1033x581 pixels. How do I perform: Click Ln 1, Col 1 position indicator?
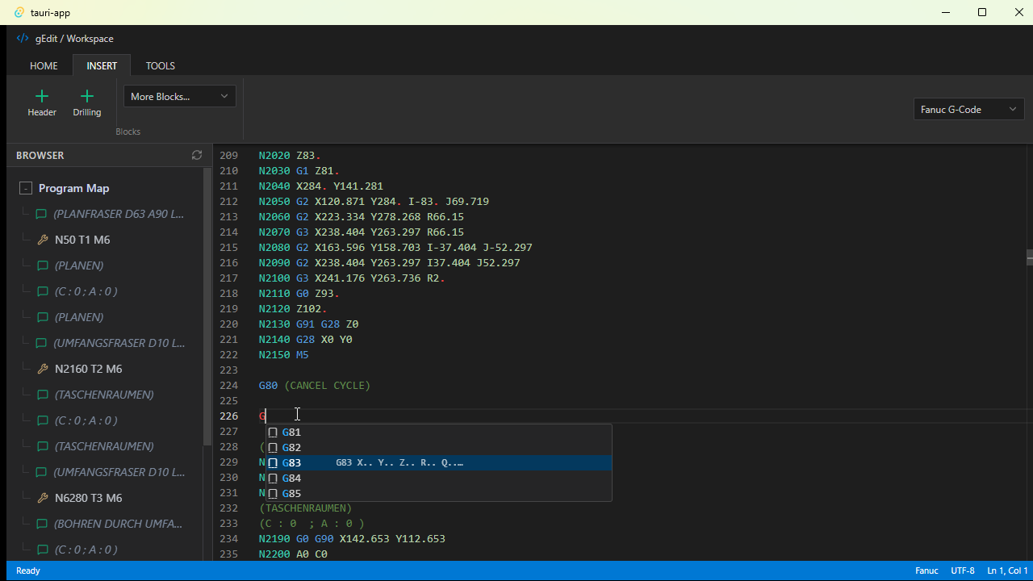point(1006,571)
